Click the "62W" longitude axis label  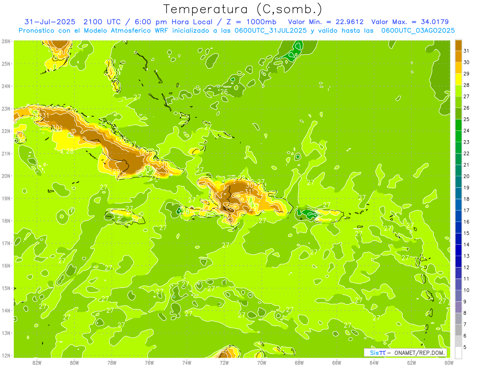(x=411, y=362)
